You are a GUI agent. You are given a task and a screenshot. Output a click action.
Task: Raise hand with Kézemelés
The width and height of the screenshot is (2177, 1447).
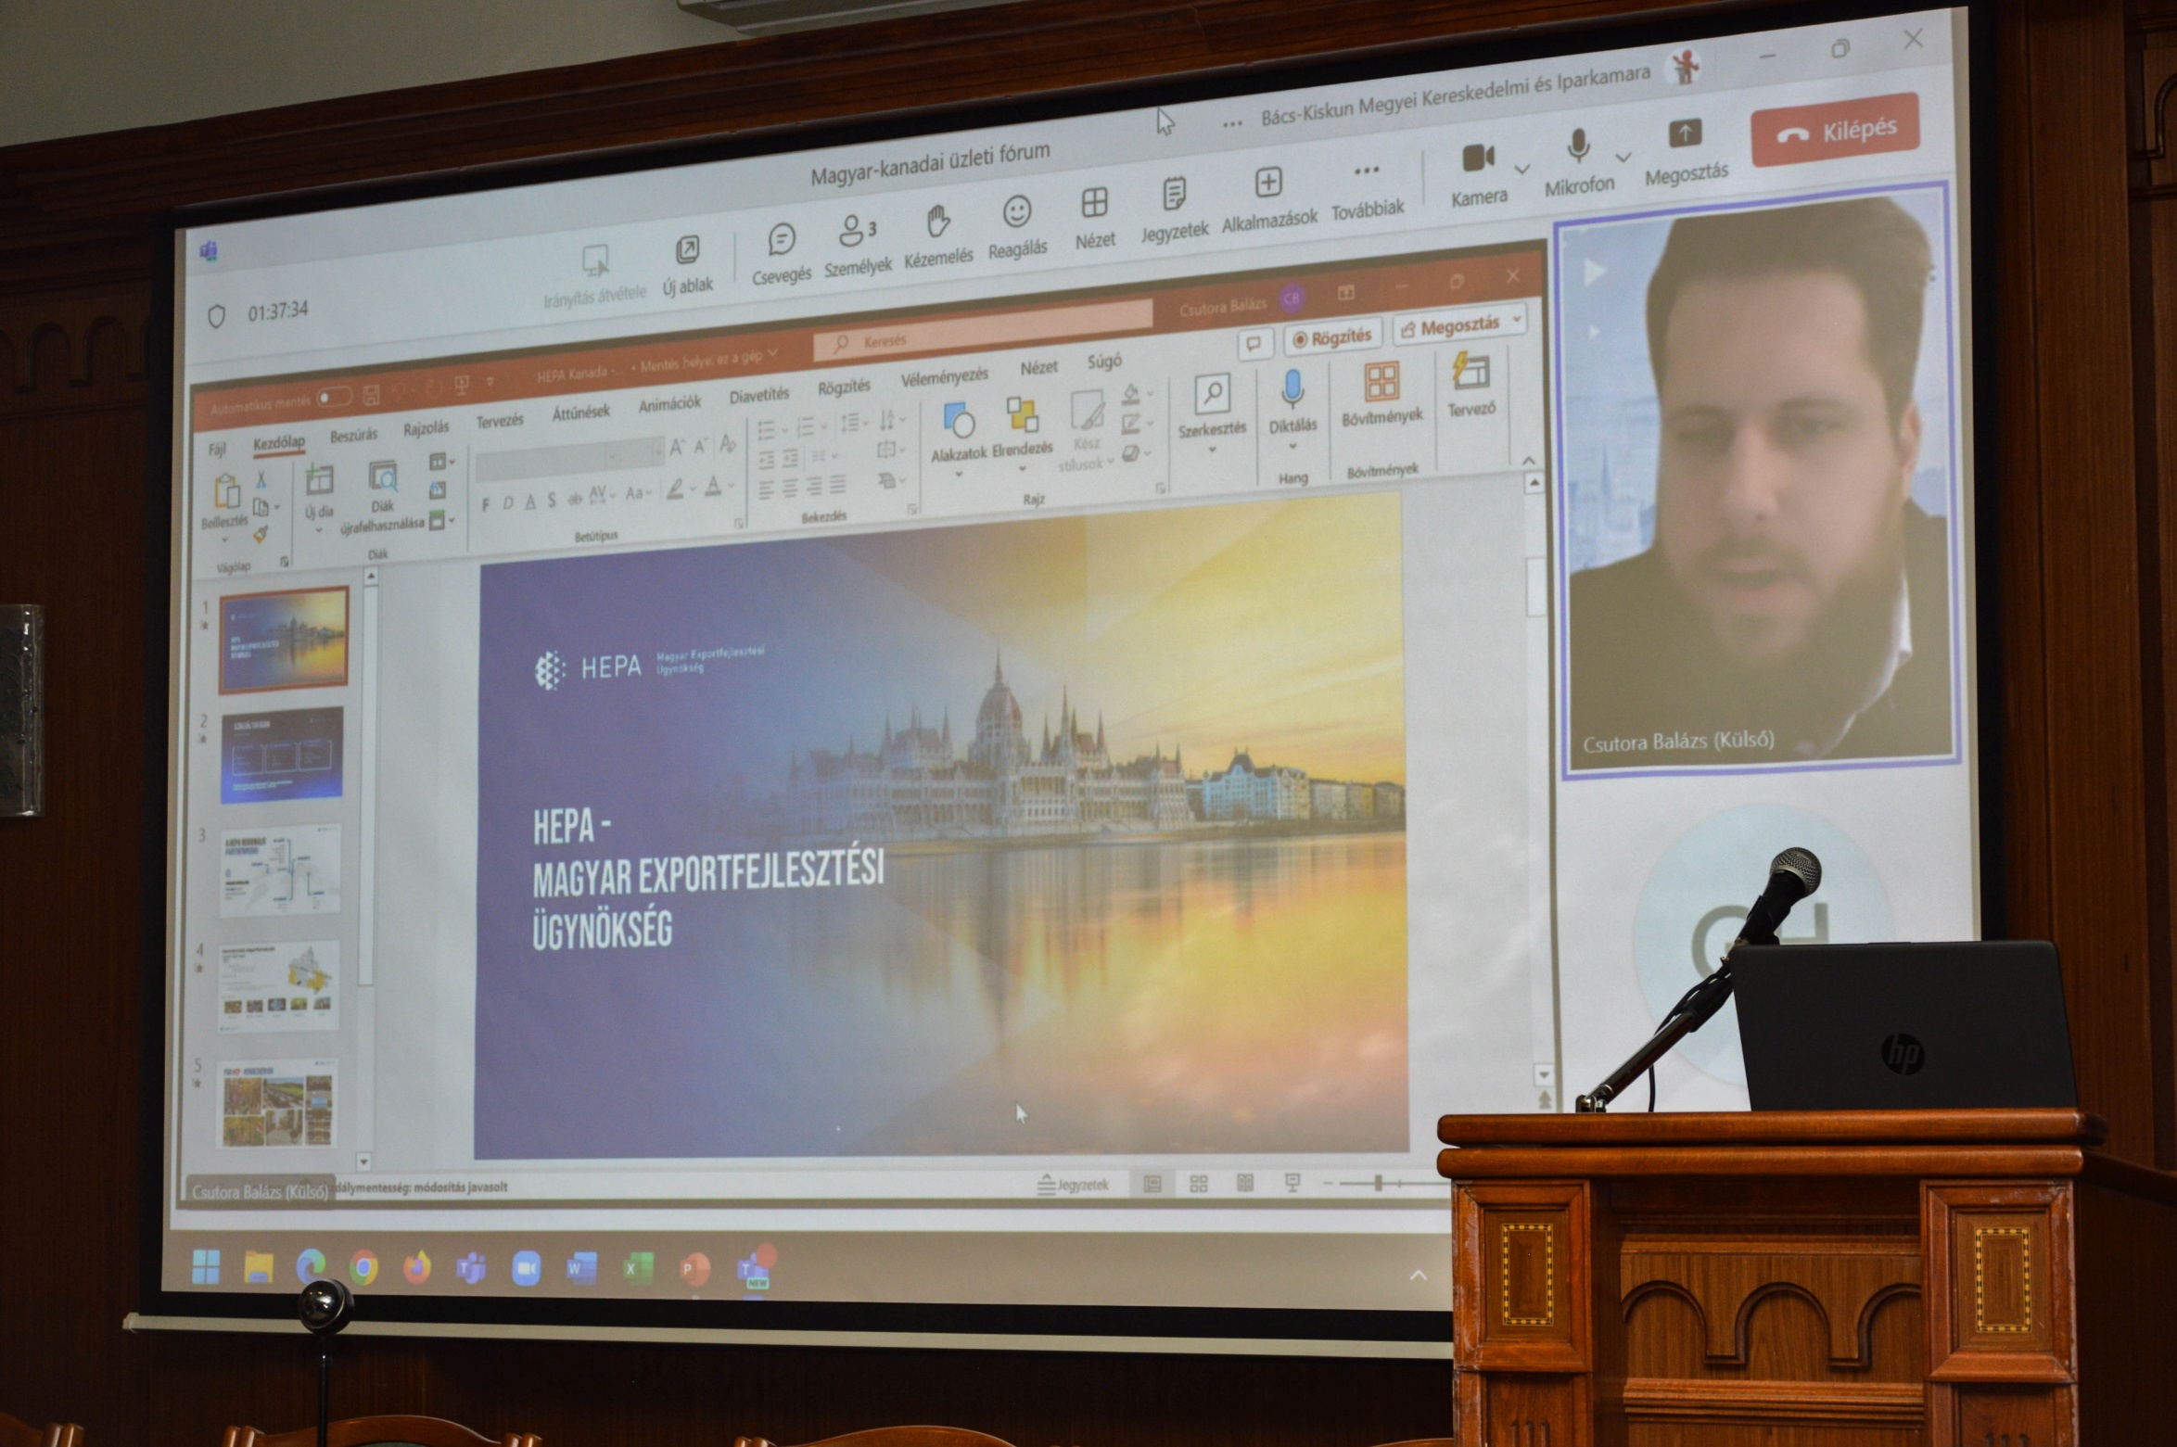[938, 236]
